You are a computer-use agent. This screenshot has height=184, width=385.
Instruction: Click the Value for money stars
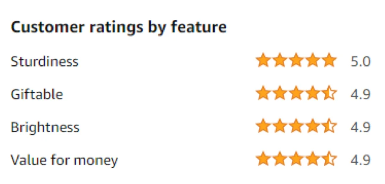296,160
